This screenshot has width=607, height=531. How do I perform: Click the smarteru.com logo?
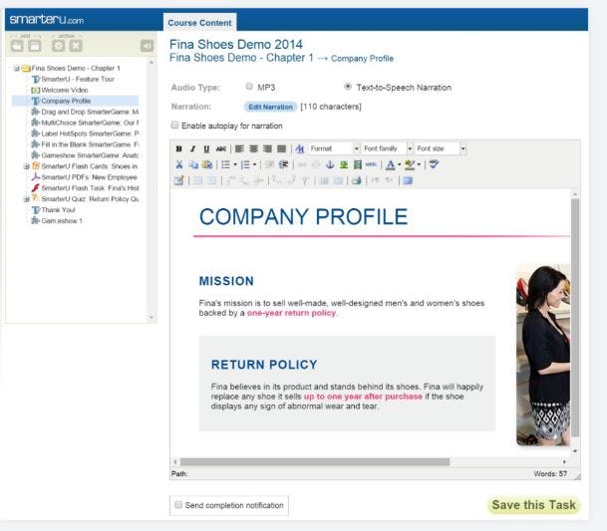point(47,20)
